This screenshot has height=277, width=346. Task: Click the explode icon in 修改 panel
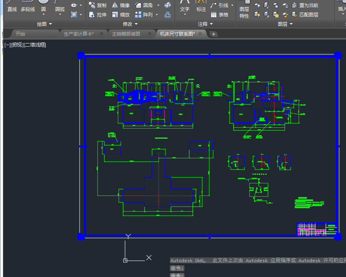click(168, 5)
